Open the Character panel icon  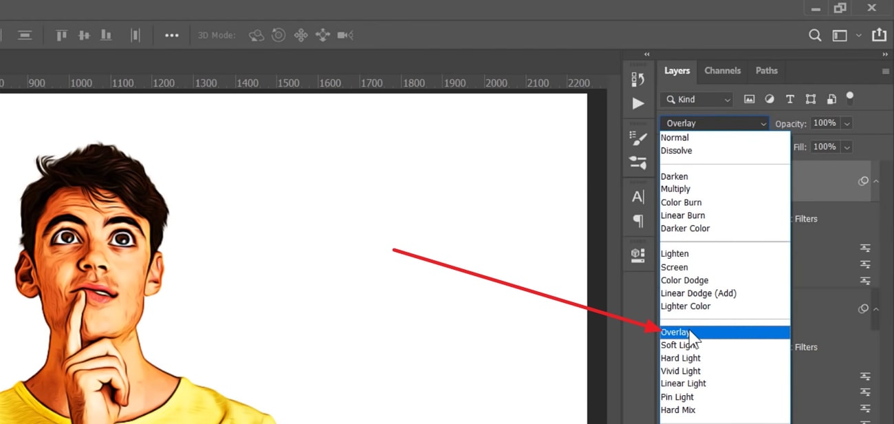click(638, 197)
